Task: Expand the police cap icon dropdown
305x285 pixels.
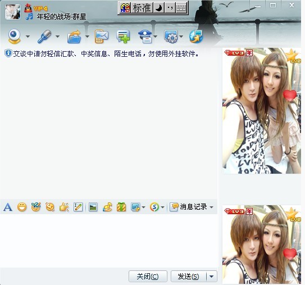Action: (x=155, y=37)
